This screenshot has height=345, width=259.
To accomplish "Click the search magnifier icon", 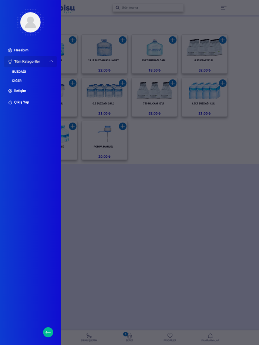I will click(x=118, y=8).
